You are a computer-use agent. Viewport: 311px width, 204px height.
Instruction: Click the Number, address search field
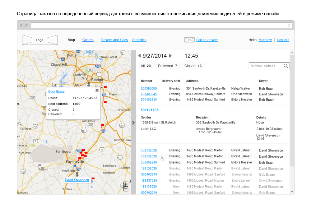(x=266, y=66)
